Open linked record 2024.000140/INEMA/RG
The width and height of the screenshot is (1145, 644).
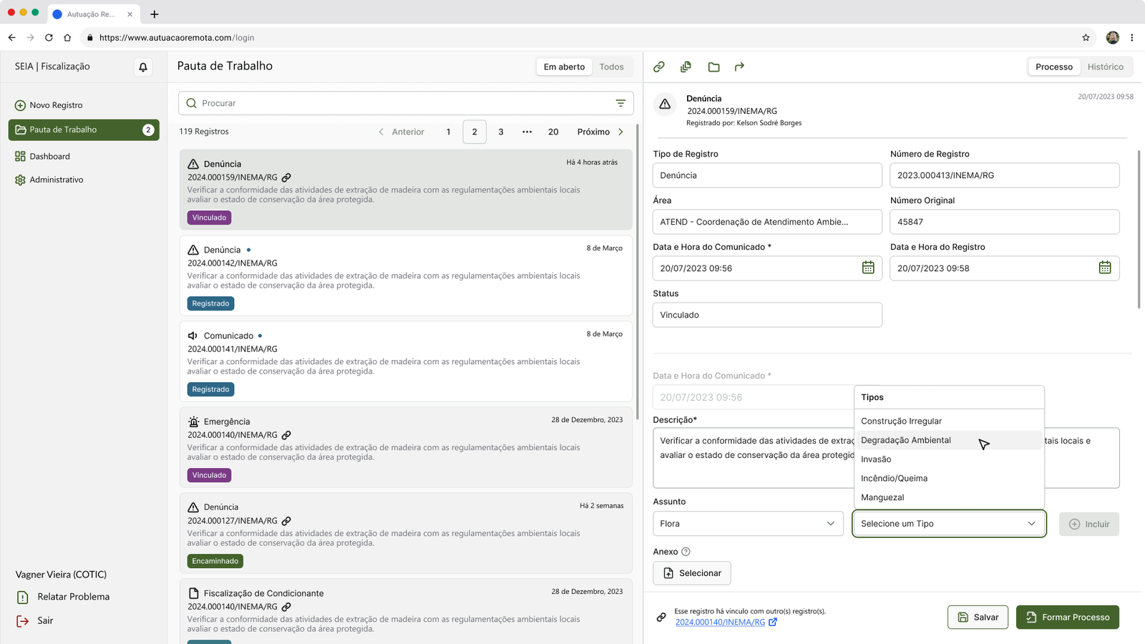[x=720, y=623]
